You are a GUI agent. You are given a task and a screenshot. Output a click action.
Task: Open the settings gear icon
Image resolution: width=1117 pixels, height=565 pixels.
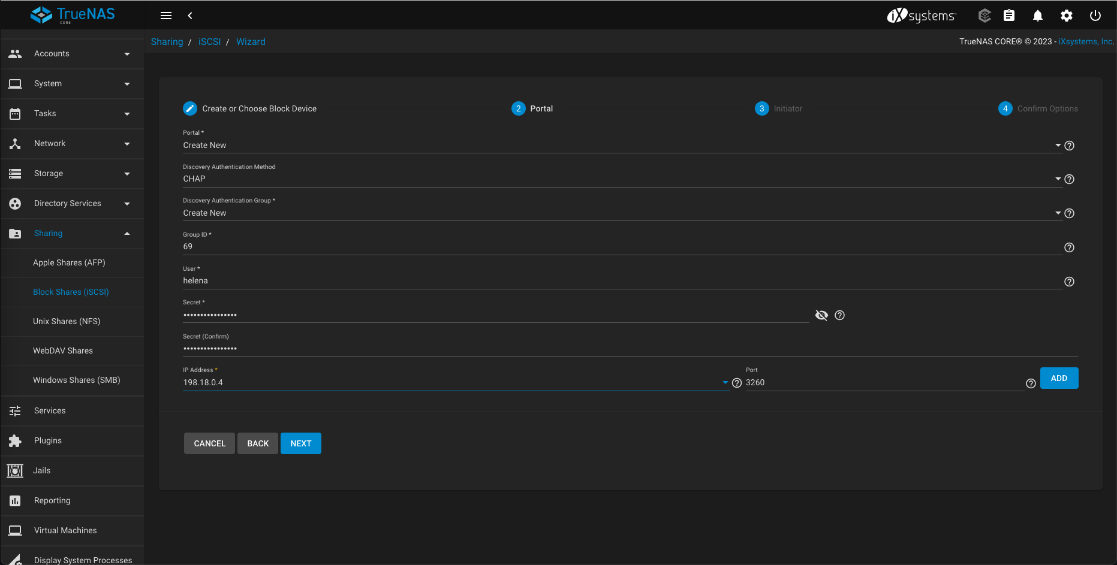(x=1066, y=16)
